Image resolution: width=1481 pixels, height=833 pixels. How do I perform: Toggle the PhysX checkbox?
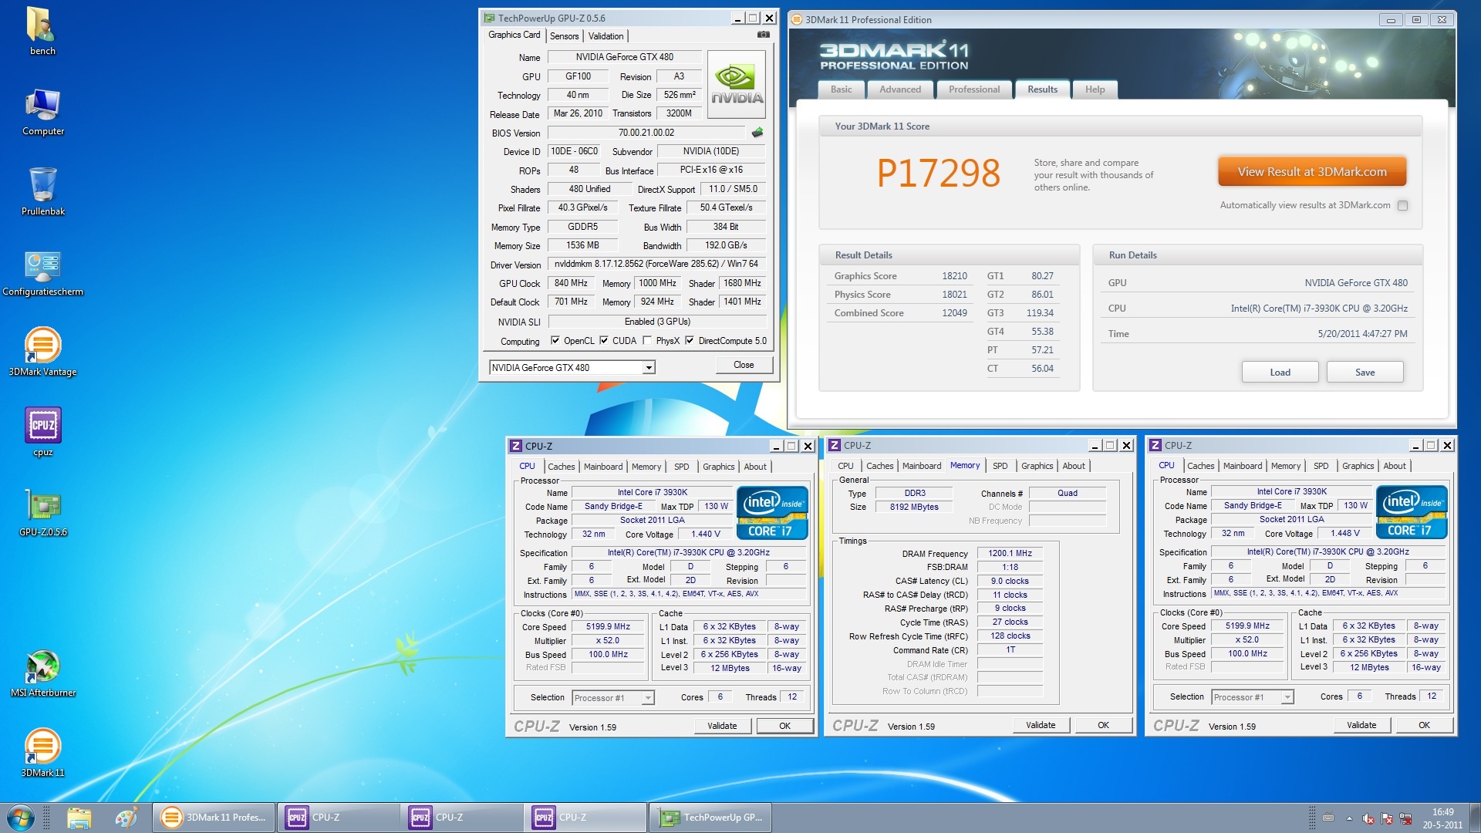(x=647, y=341)
